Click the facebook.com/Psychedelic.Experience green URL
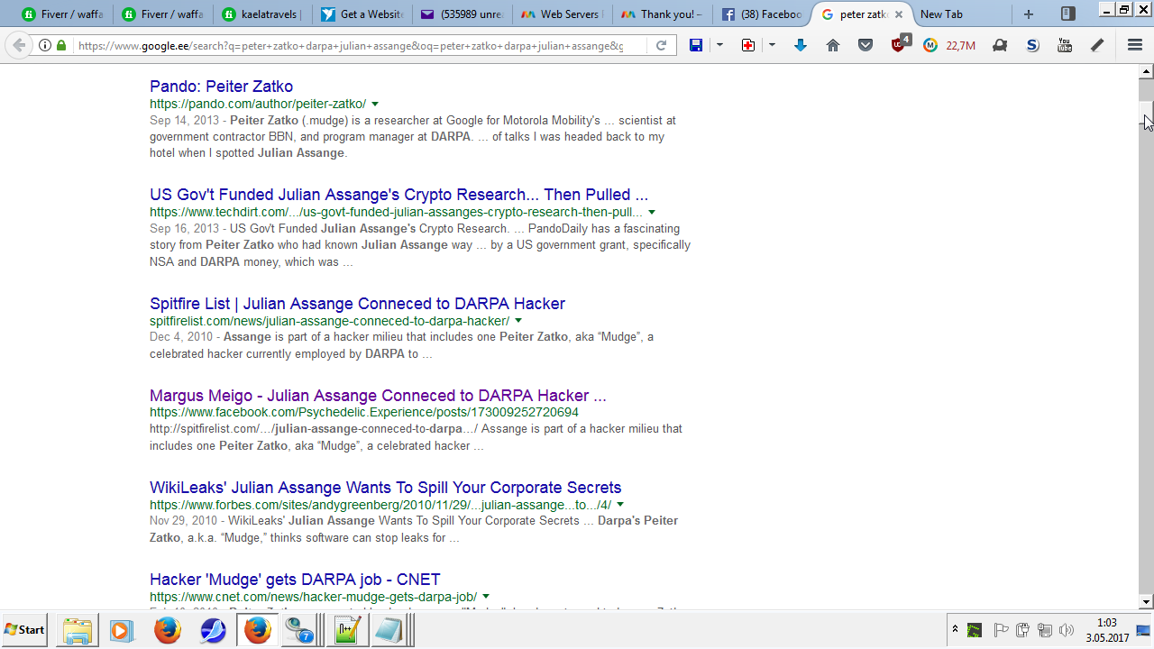This screenshot has width=1154, height=649. (364, 413)
